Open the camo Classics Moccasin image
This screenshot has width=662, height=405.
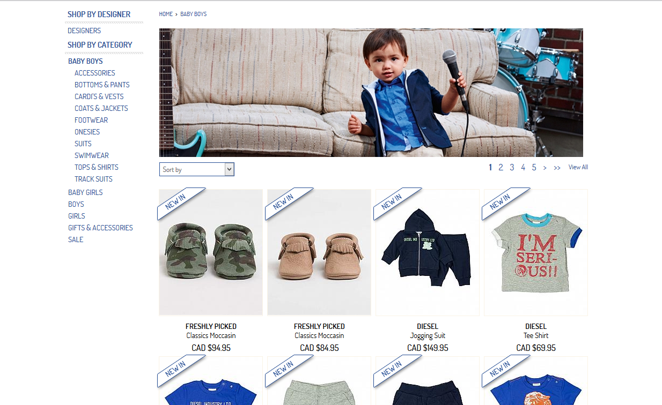211,252
